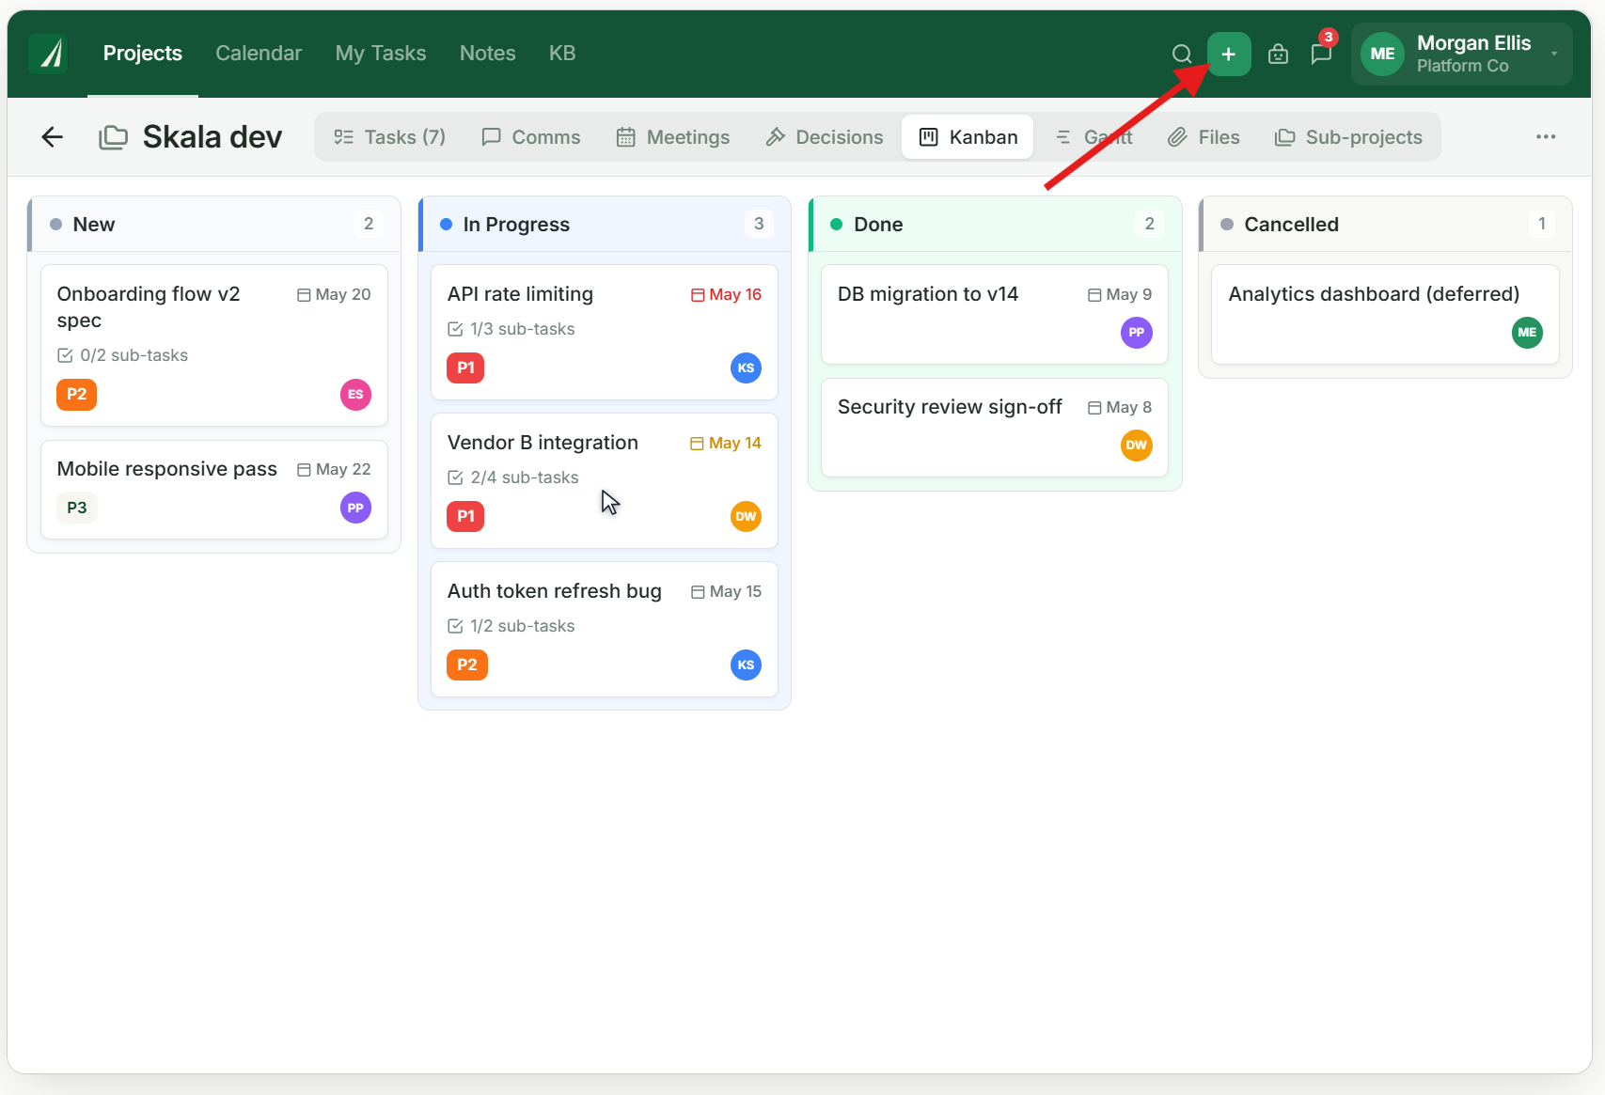Screen dimensions: 1605x1095
Task: Open the Morgan Ellis account dropdown
Action: coord(1462,54)
